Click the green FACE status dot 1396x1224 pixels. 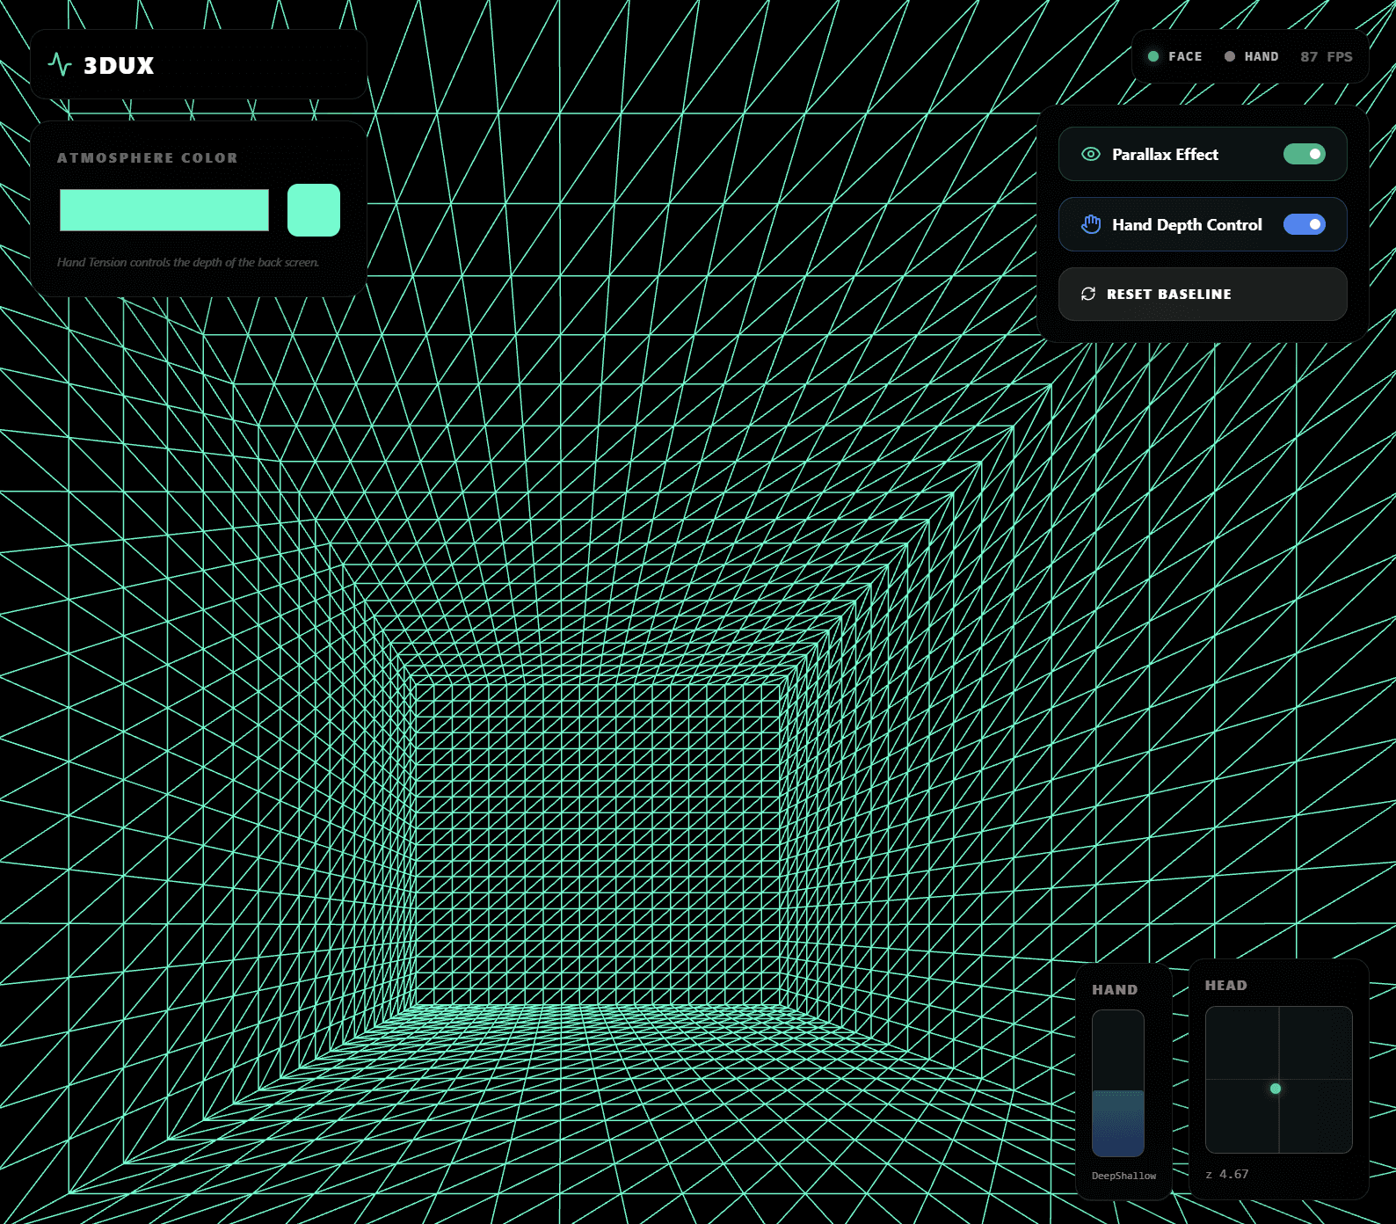click(1152, 56)
